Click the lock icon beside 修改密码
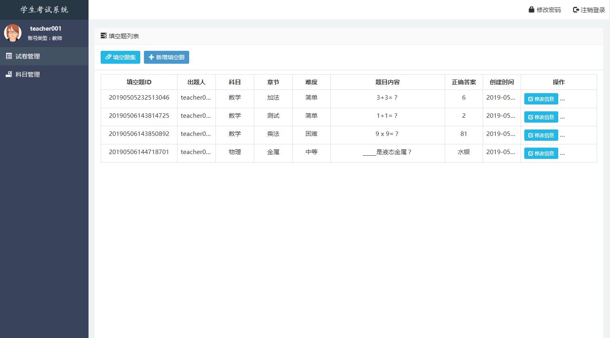The width and height of the screenshot is (610, 338). tap(532, 9)
